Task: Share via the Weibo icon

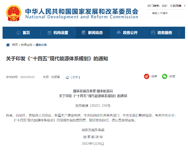Action: (147, 76)
